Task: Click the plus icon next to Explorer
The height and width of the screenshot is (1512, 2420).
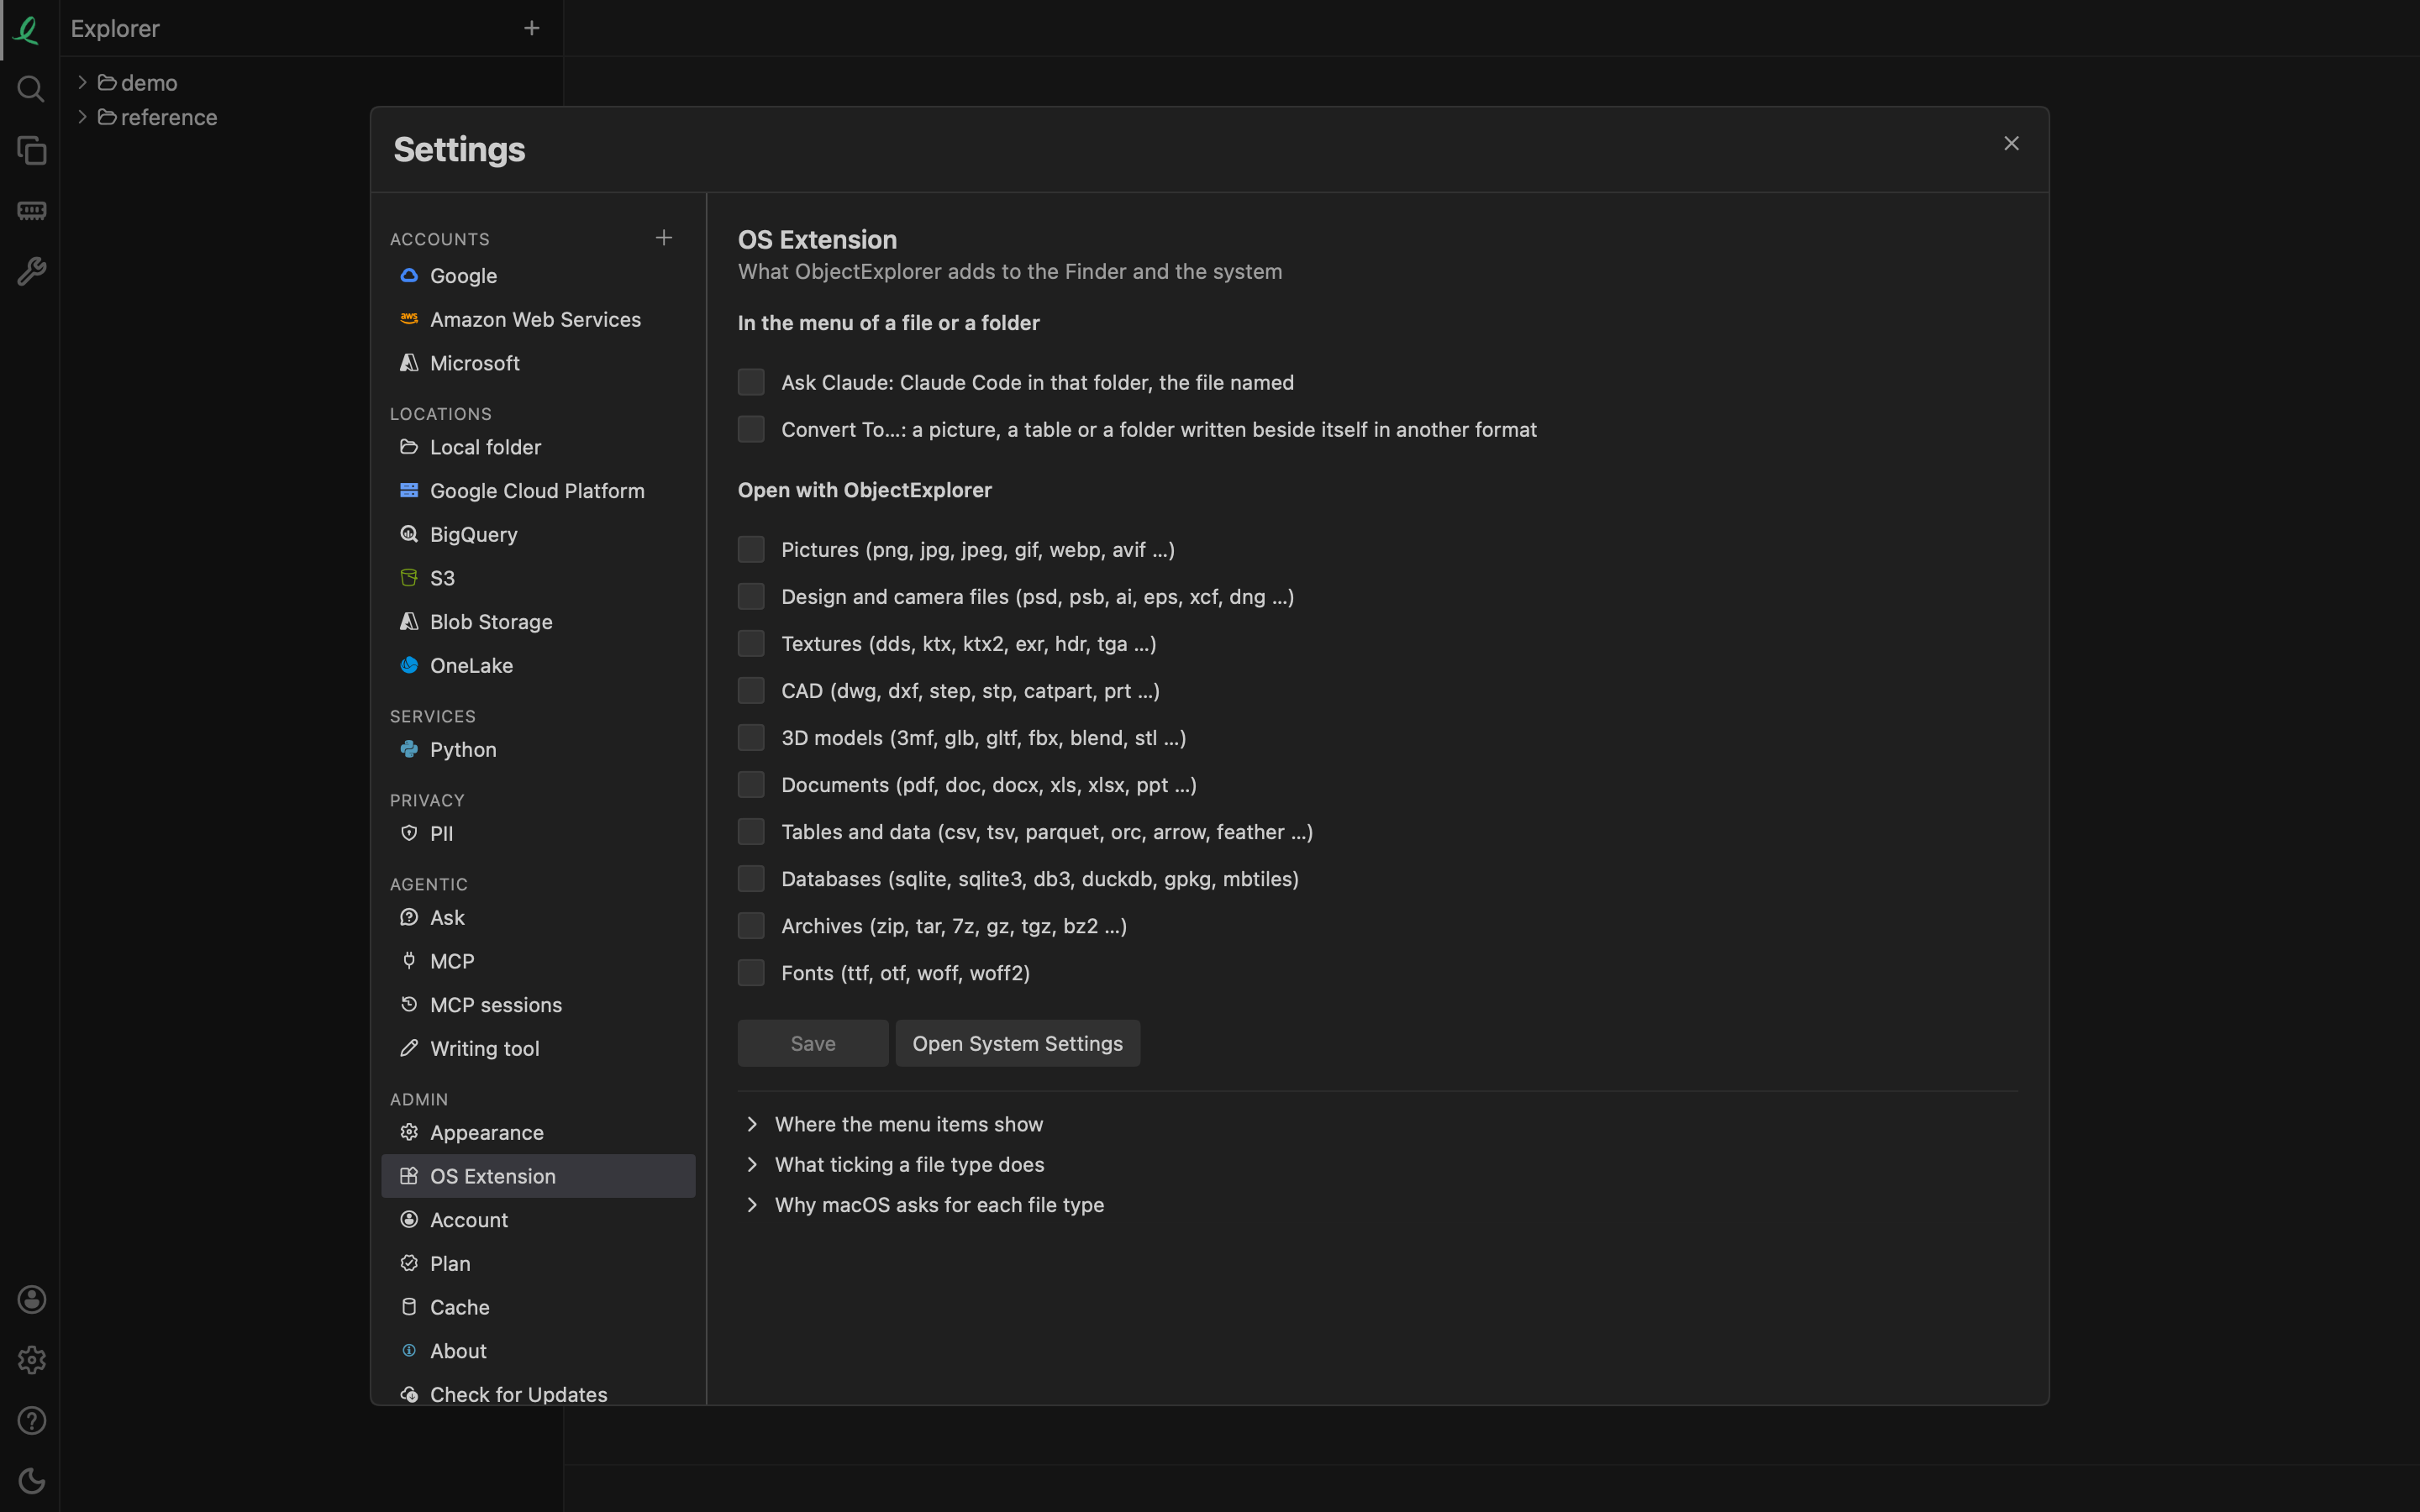Action: 532,28
